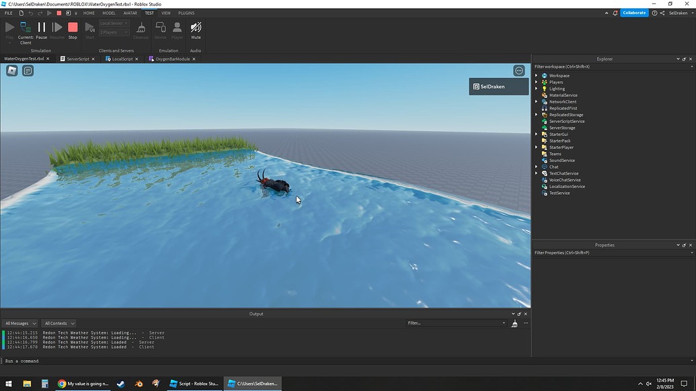Select the Cleanup icon under Clients and Servers

(141, 28)
